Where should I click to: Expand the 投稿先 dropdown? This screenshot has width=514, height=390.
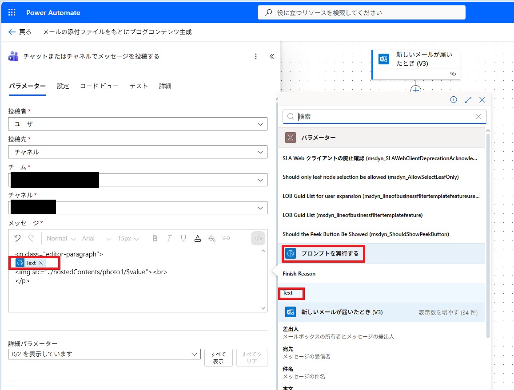coord(138,152)
